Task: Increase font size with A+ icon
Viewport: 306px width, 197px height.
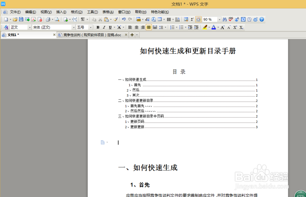Action: [x=222, y=27]
